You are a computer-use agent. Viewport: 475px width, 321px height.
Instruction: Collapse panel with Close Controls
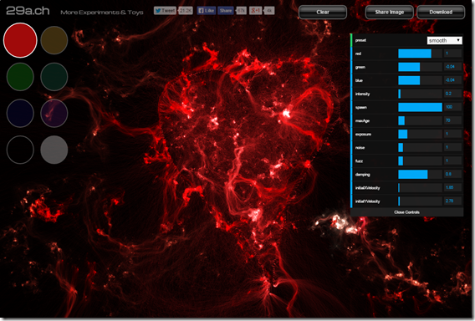click(x=406, y=212)
